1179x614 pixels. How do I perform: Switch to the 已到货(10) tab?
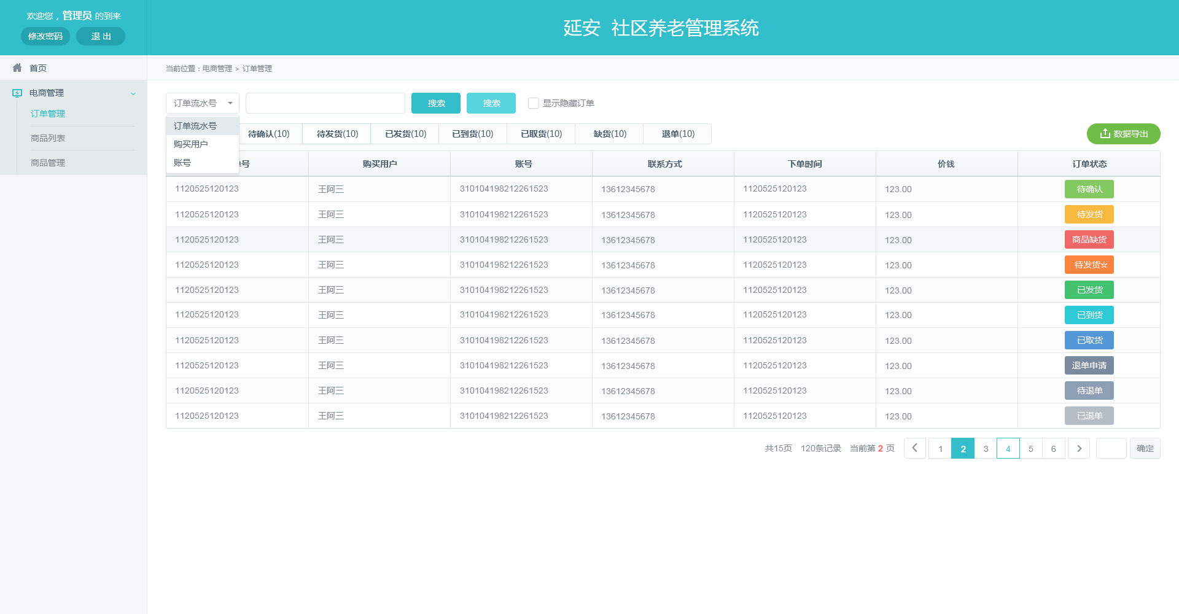[473, 134]
